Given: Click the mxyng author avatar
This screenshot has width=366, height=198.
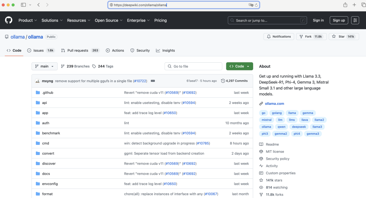Looking at the screenshot, I should tap(37, 81).
